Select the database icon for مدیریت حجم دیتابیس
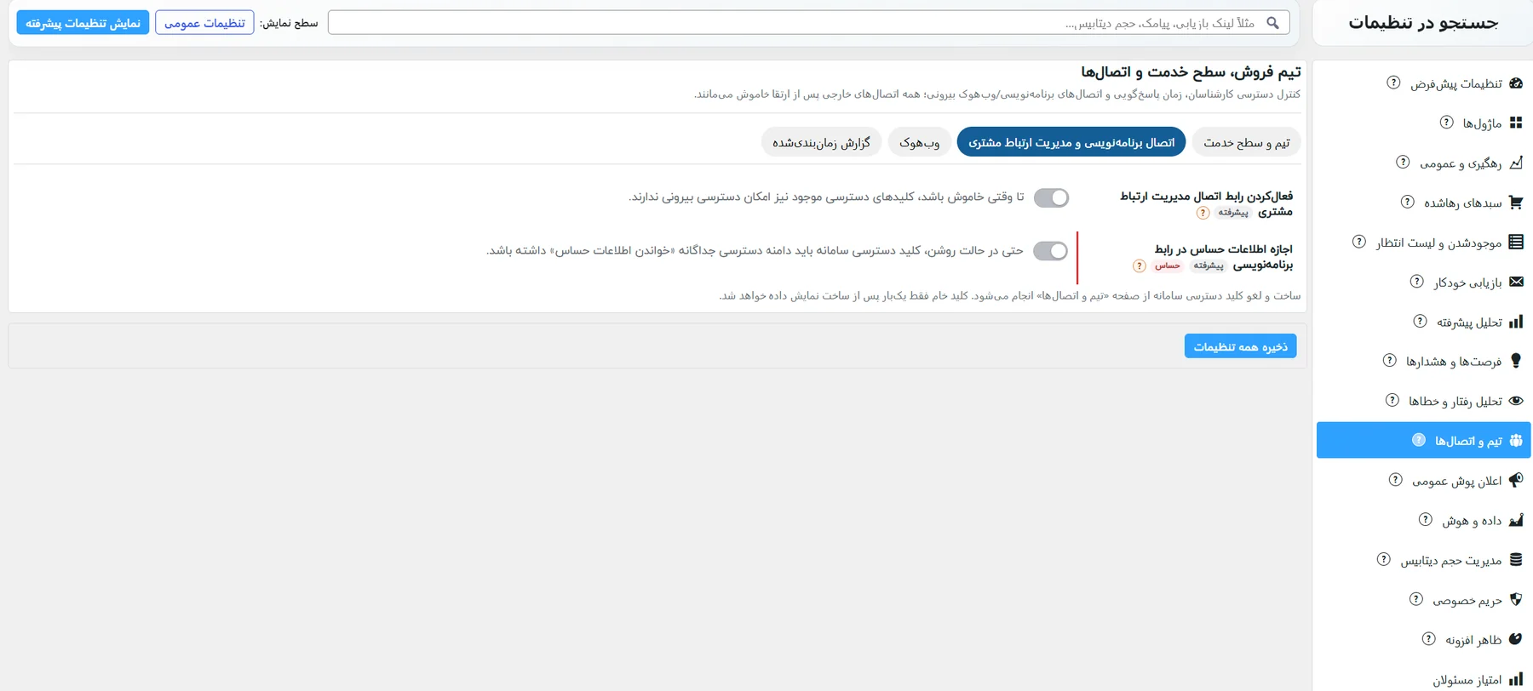 click(x=1516, y=560)
